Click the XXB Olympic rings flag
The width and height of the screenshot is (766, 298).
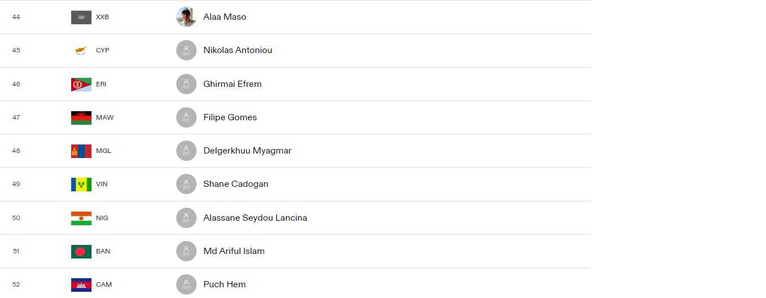click(81, 17)
